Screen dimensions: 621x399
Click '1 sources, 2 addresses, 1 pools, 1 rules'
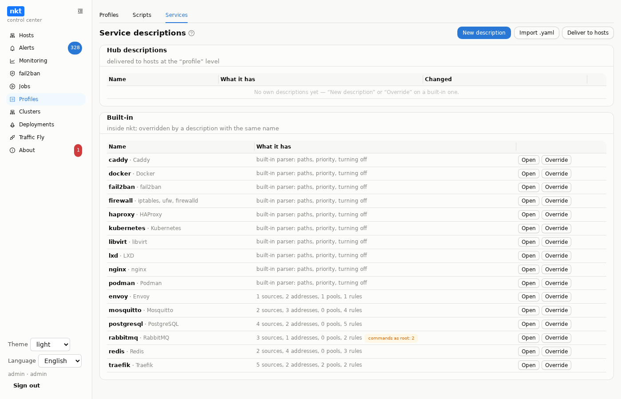pos(309,297)
